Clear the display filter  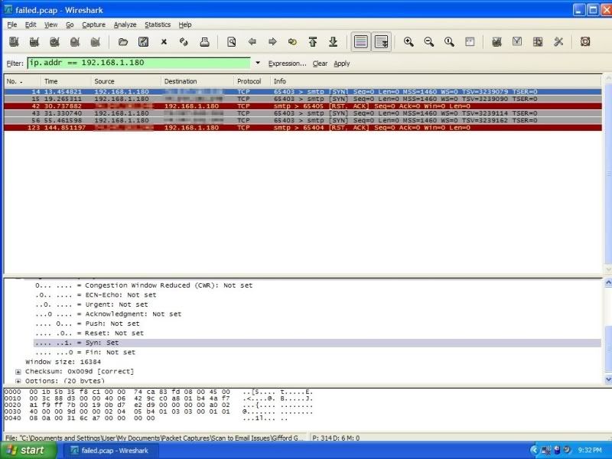(320, 63)
